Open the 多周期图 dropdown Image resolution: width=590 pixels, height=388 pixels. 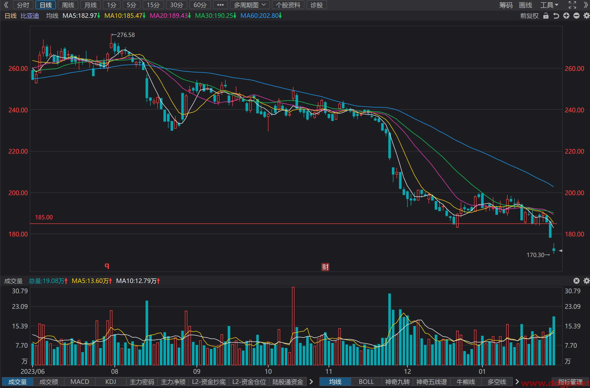click(250, 5)
